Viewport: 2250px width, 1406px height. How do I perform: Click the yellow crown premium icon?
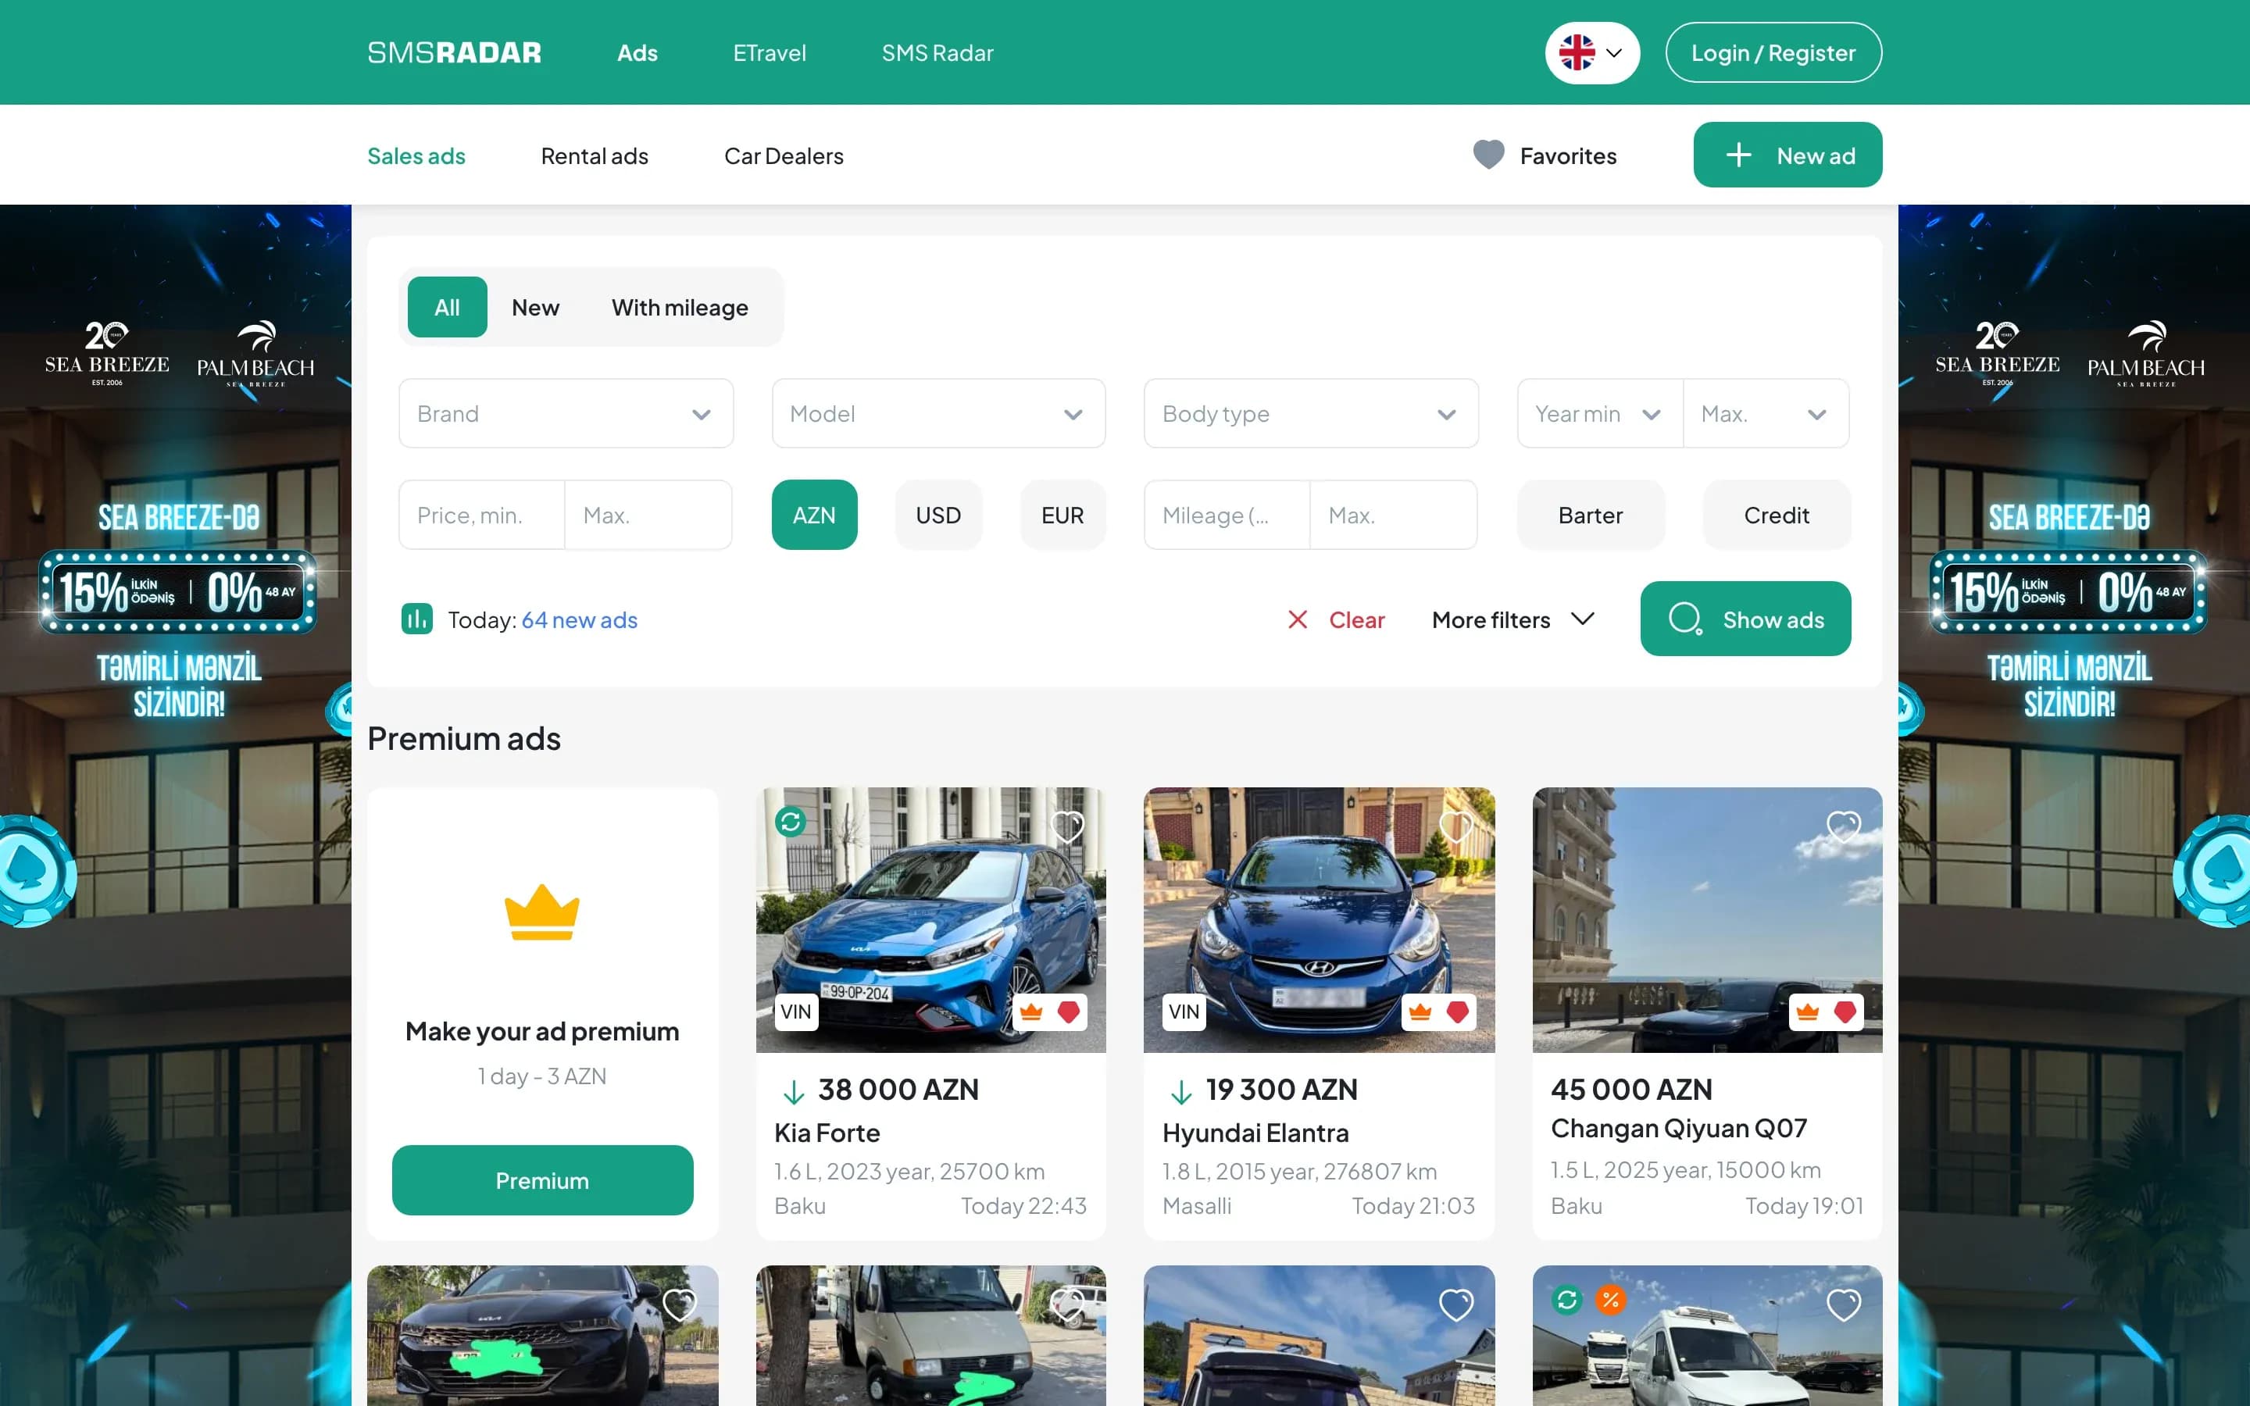542,912
